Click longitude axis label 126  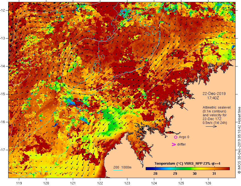point(208,183)
